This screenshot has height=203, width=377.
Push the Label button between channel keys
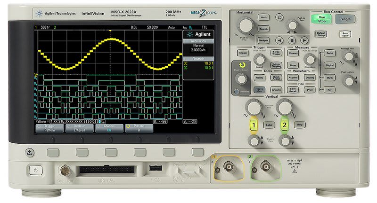[x=269, y=125]
